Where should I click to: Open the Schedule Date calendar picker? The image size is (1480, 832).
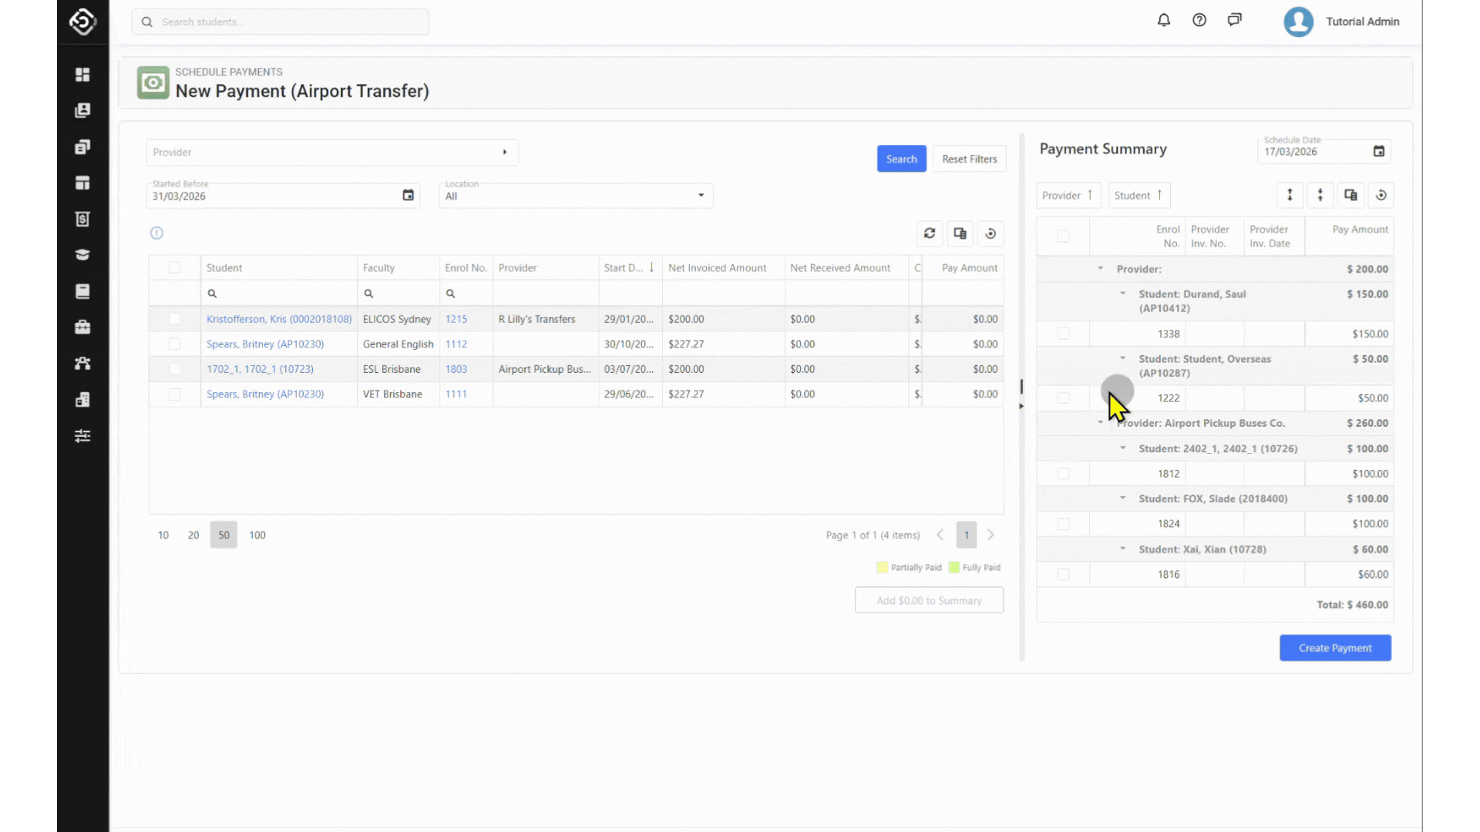tap(1378, 152)
